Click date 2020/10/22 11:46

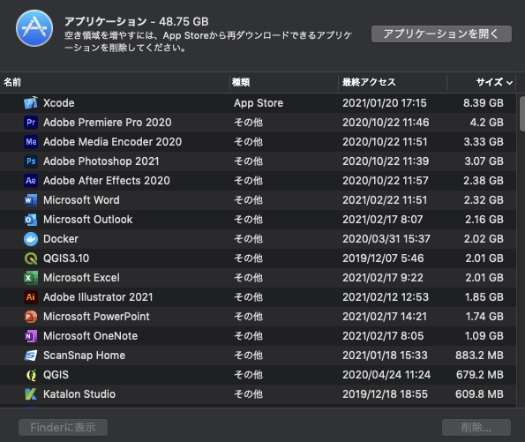click(x=386, y=123)
